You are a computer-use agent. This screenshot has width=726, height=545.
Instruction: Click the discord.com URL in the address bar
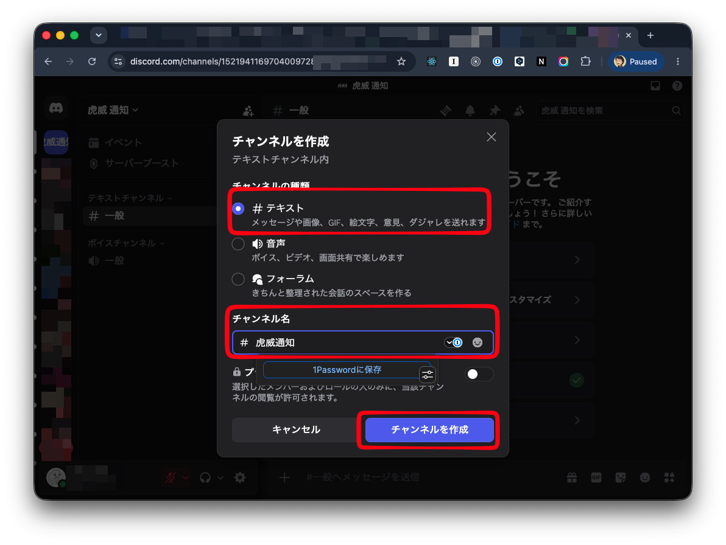click(222, 61)
